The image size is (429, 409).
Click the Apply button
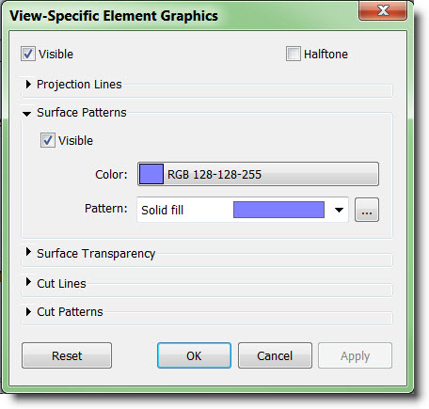coord(355,355)
